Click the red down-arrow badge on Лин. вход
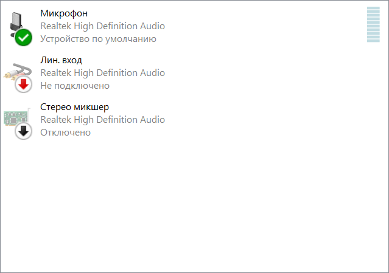This screenshot has width=389, height=273. 24,85
